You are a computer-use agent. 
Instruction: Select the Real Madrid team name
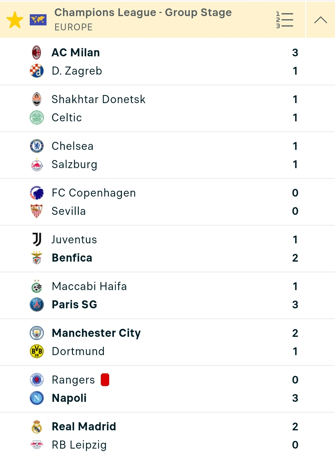coord(84,427)
